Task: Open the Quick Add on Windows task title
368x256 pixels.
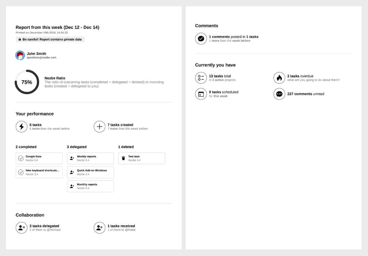Action: pos(92,170)
